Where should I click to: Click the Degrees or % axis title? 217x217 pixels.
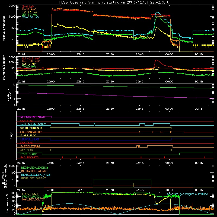tap(7, 203)
